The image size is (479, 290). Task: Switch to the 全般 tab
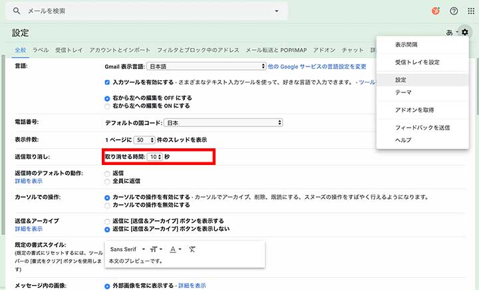coord(21,50)
